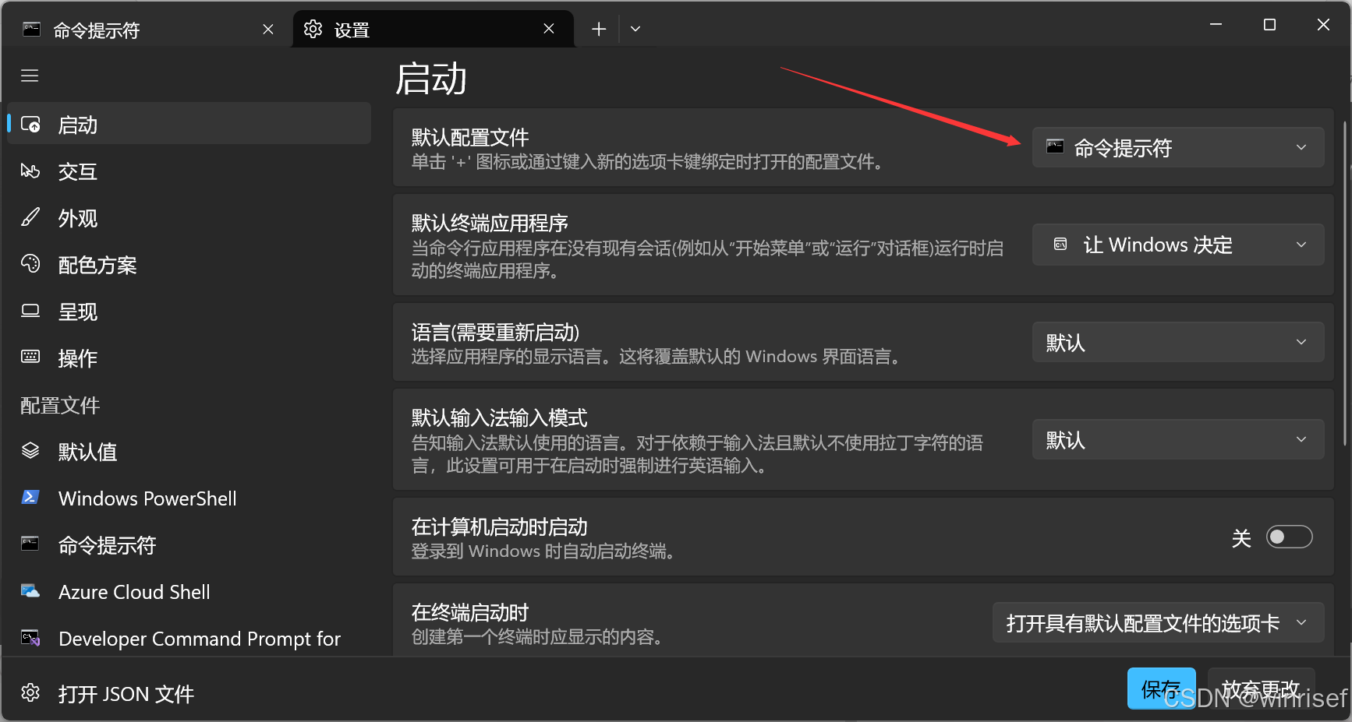Select 操作 in the settings sidebar
The image size is (1352, 722).
click(x=189, y=358)
